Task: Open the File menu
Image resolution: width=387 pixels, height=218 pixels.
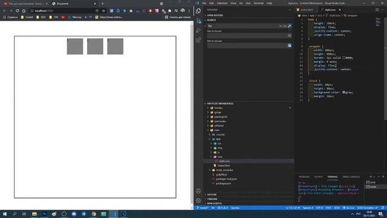Action: click(204, 3)
